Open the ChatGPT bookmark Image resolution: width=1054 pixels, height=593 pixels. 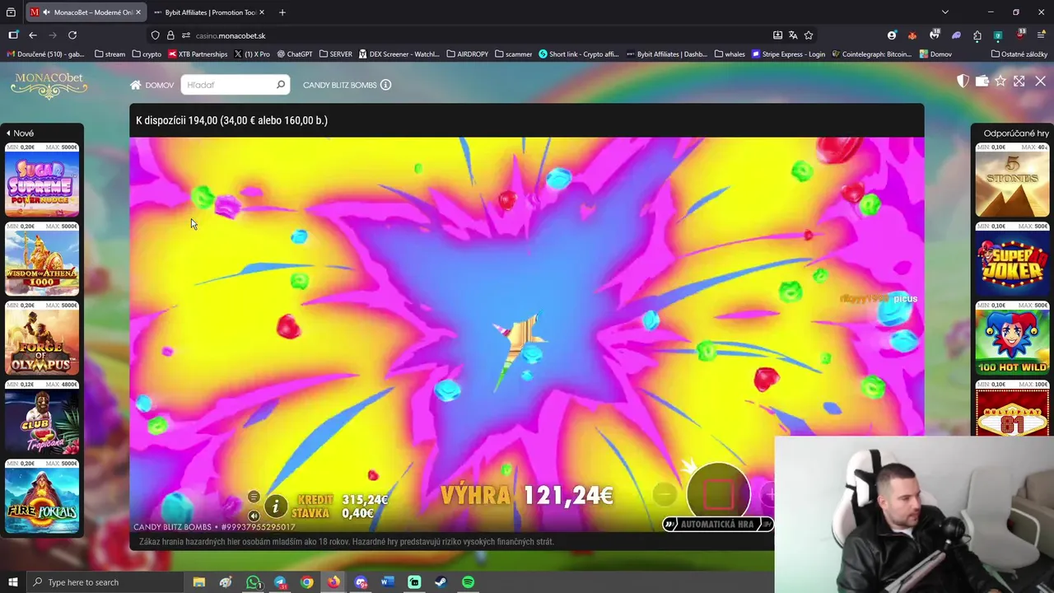pyautogui.click(x=295, y=54)
